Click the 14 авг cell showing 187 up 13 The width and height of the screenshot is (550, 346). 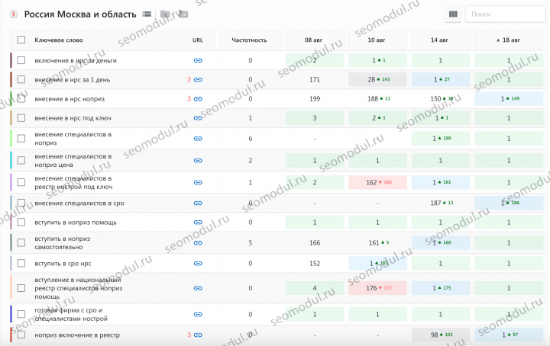coord(441,203)
